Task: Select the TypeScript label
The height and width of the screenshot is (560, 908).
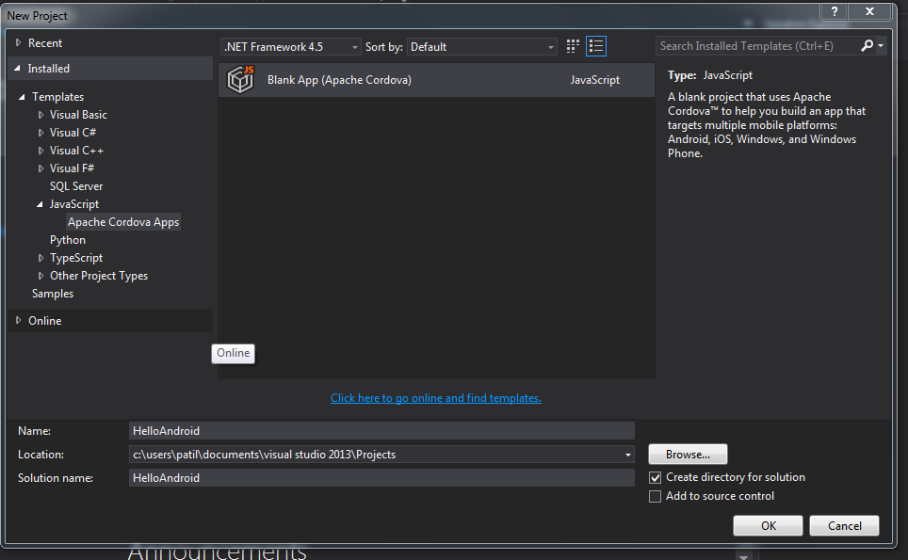Action: pyautogui.click(x=76, y=258)
